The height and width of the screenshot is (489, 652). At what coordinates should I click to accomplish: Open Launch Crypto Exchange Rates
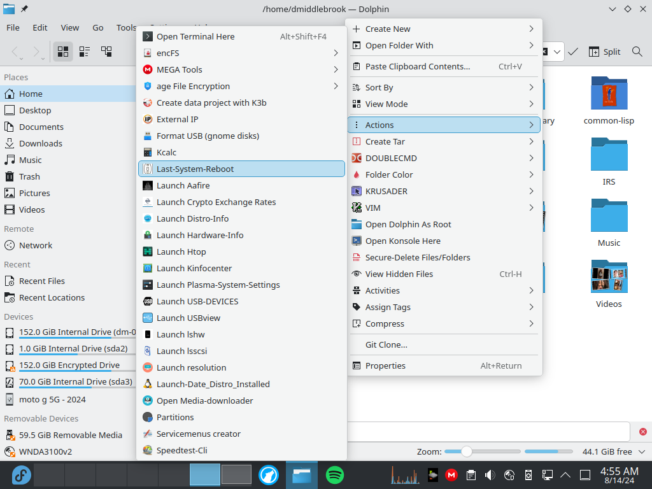[241, 202]
